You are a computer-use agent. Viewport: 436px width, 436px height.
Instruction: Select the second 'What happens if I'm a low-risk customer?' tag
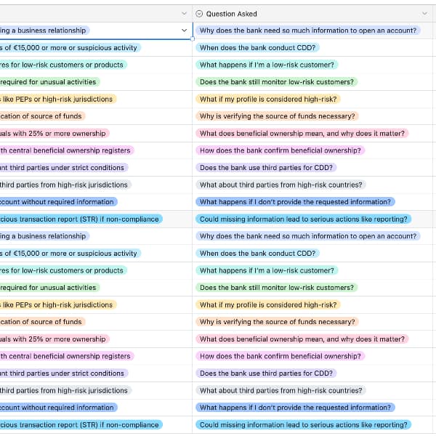tap(267, 270)
